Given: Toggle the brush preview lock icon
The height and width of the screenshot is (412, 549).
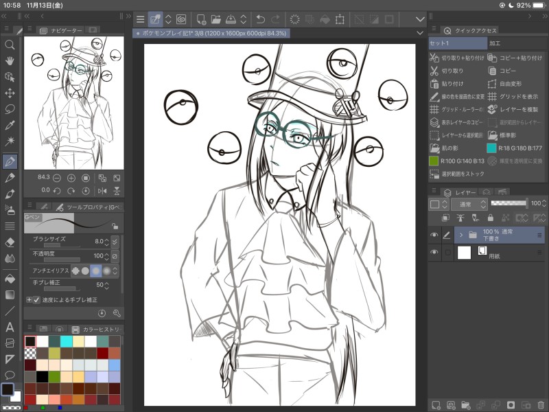Looking at the screenshot, I should (115, 226).
